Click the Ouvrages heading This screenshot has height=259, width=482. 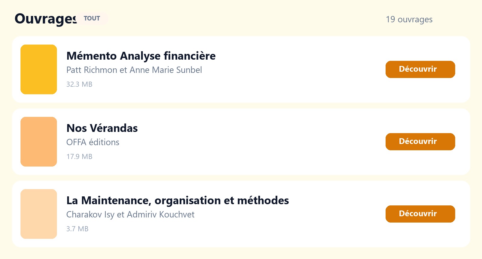pos(46,19)
